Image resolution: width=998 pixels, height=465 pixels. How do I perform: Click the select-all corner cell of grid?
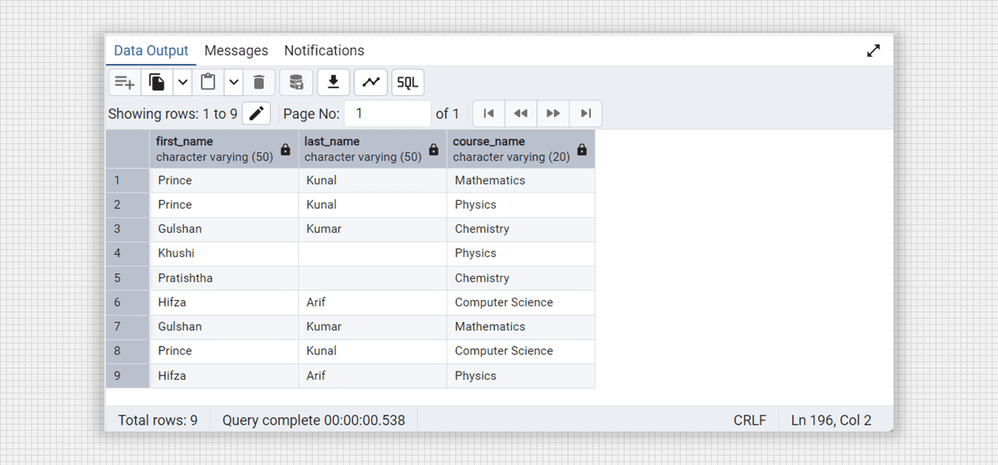coord(127,149)
